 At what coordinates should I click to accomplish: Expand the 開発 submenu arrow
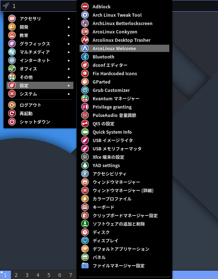[69, 27]
